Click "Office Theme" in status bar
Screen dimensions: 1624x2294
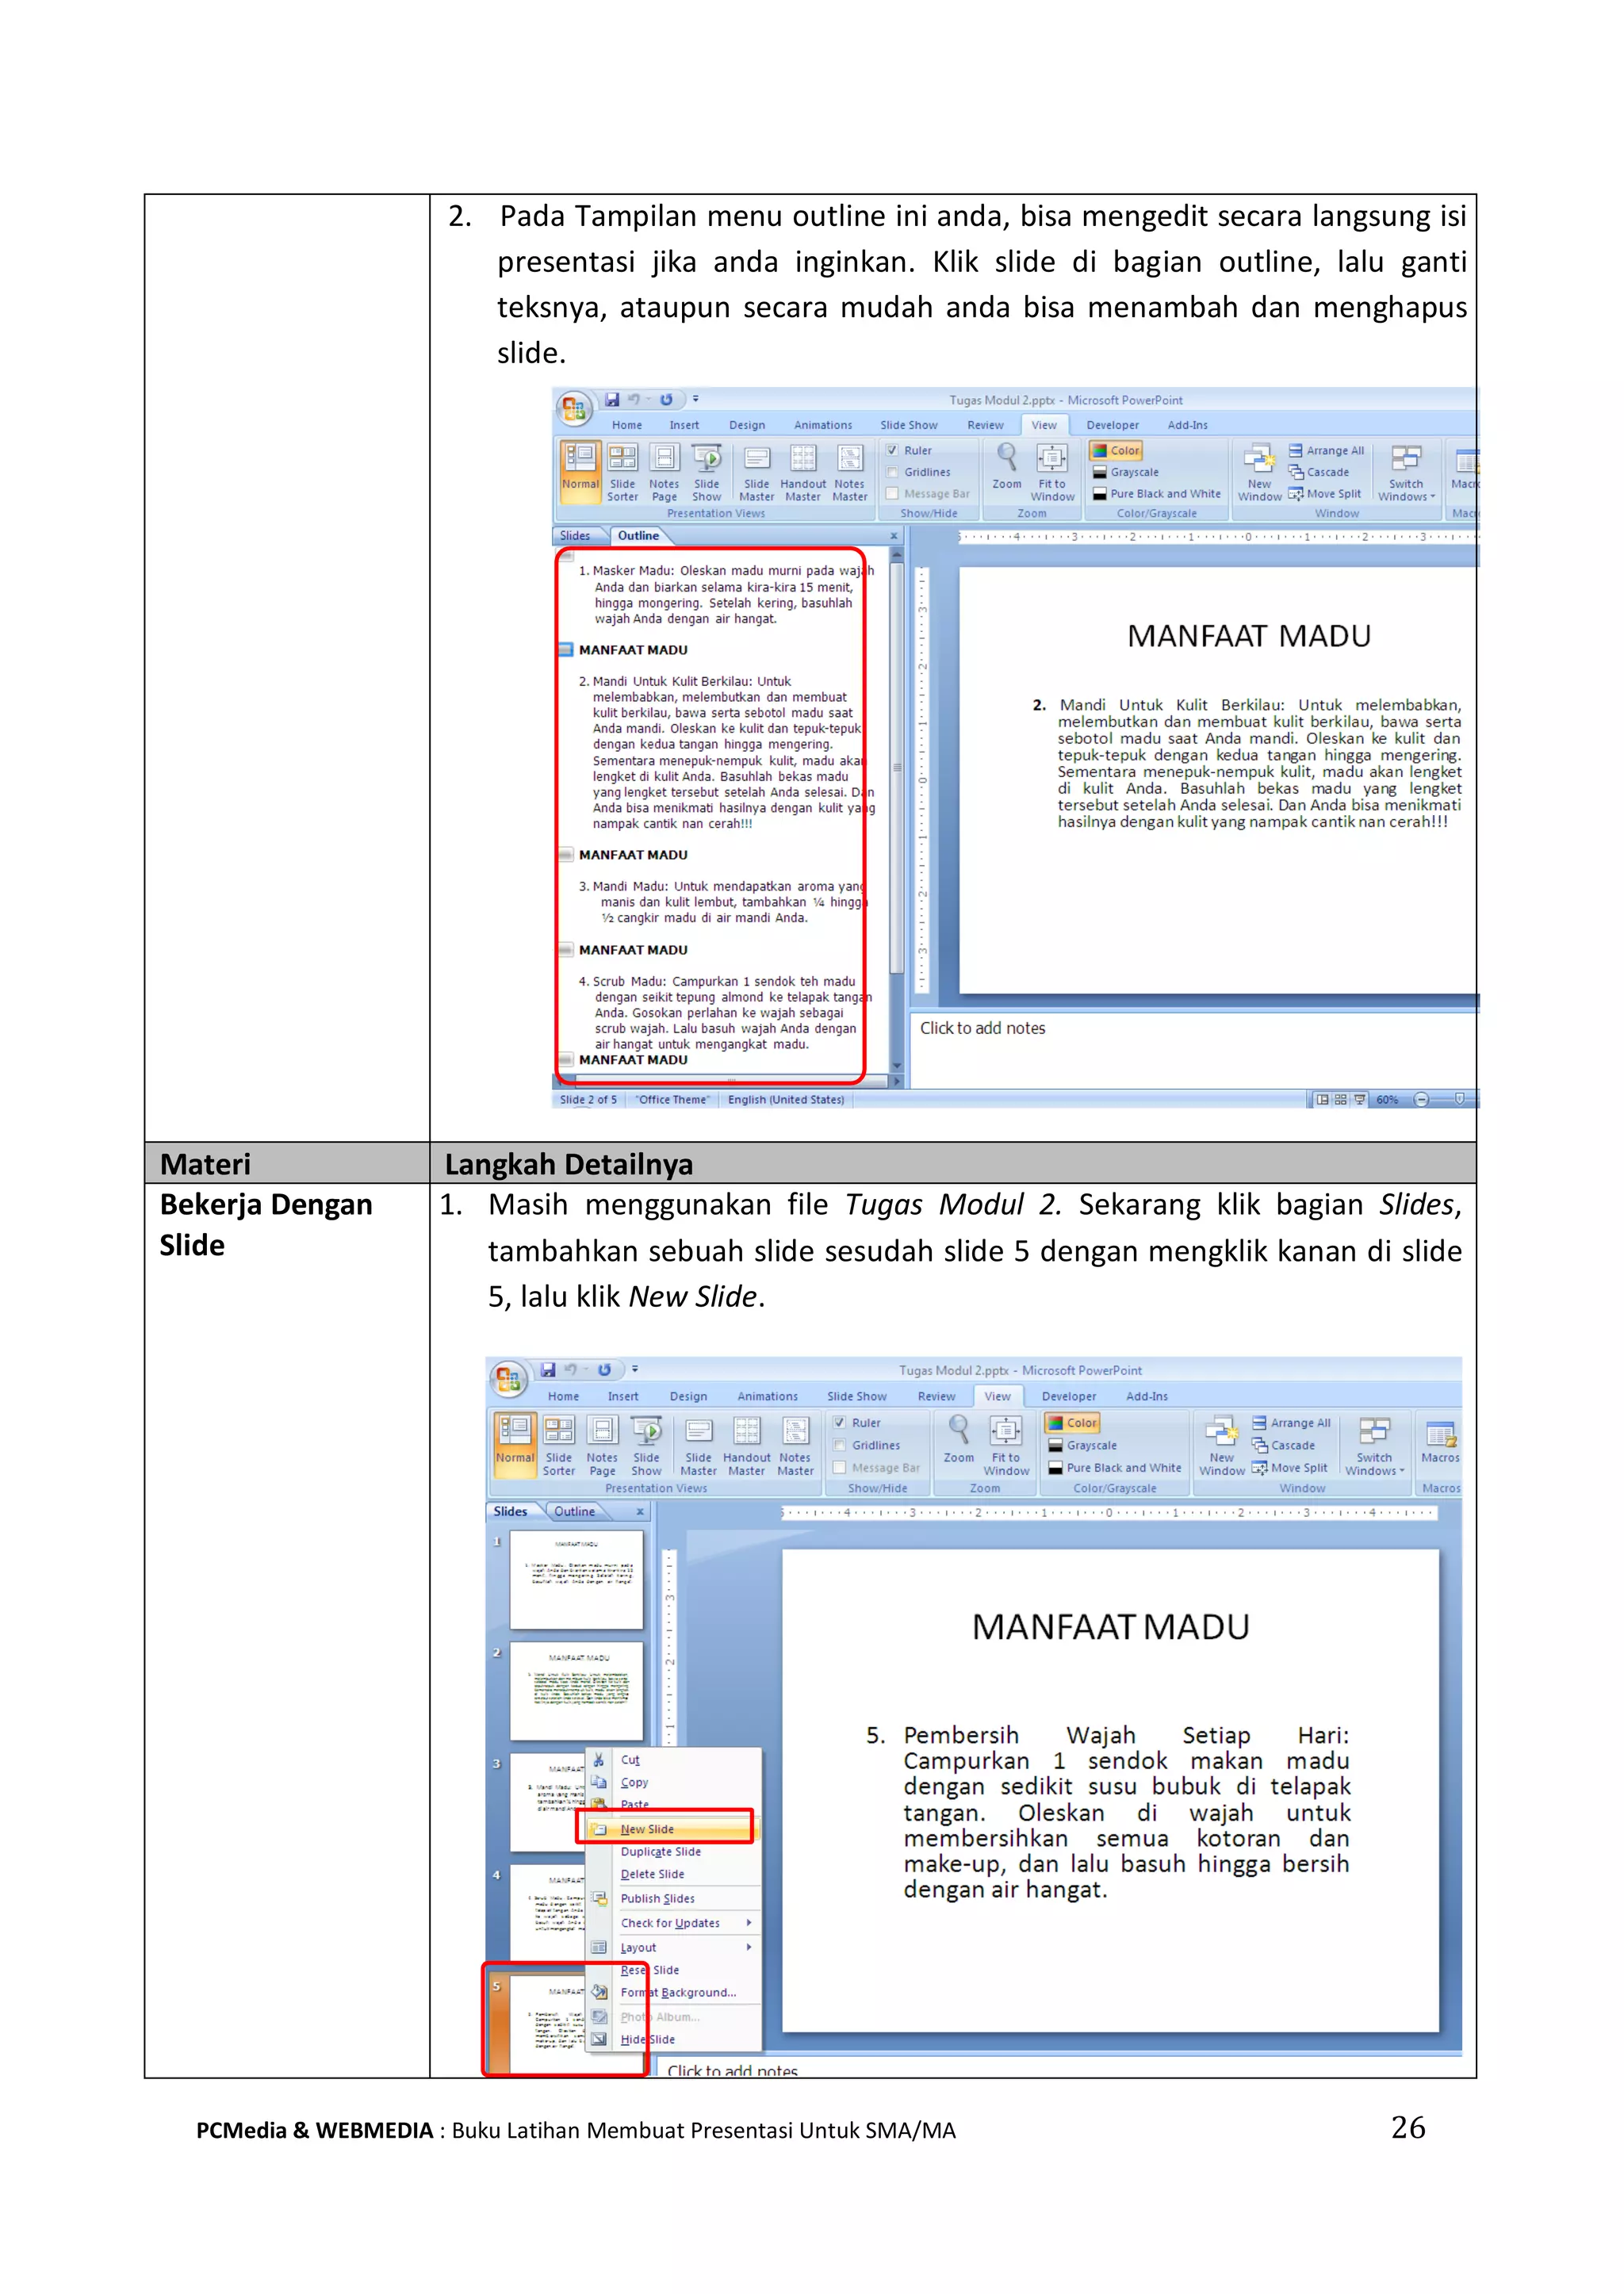(x=673, y=1099)
